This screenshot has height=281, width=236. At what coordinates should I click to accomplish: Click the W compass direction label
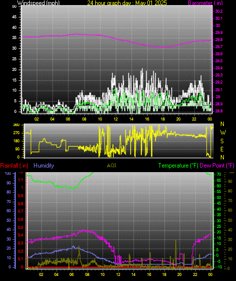pos(223,133)
